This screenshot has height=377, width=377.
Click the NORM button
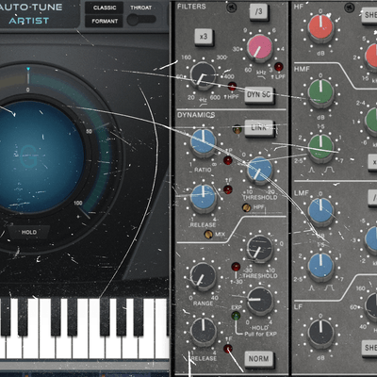pyautogui.click(x=259, y=359)
